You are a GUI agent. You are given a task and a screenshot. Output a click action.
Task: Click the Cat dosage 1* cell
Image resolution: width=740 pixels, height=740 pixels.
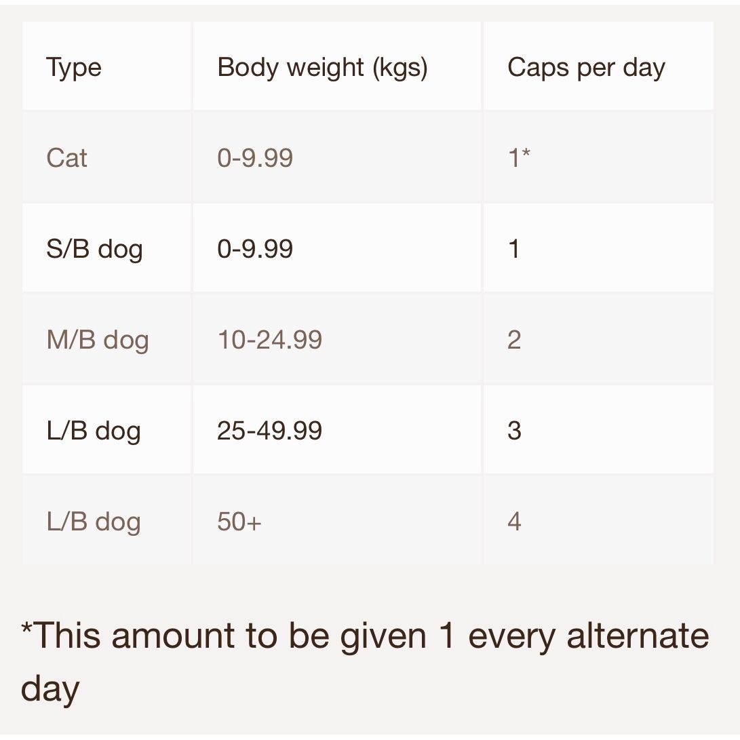598,157
